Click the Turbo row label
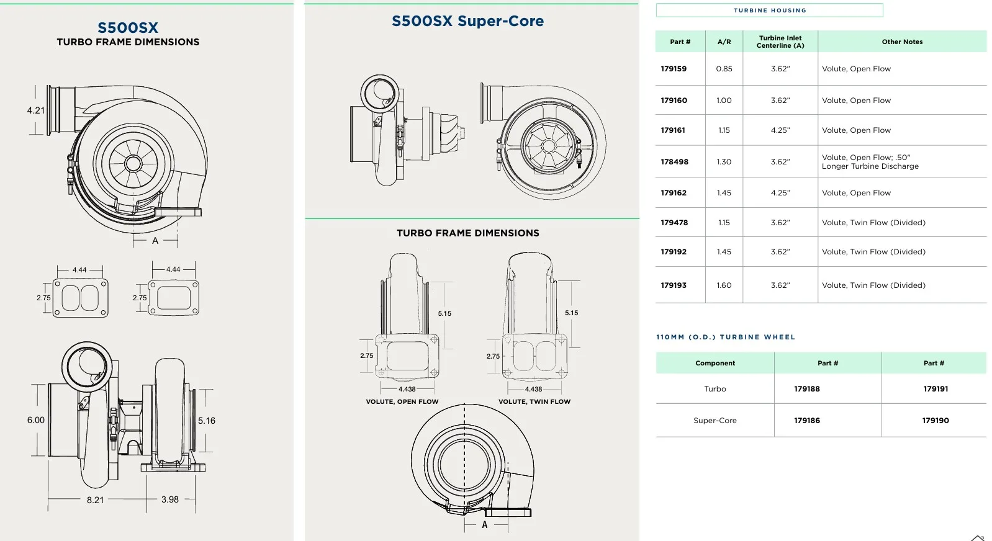Screen dimensions: 992x541 tap(715, 389)
